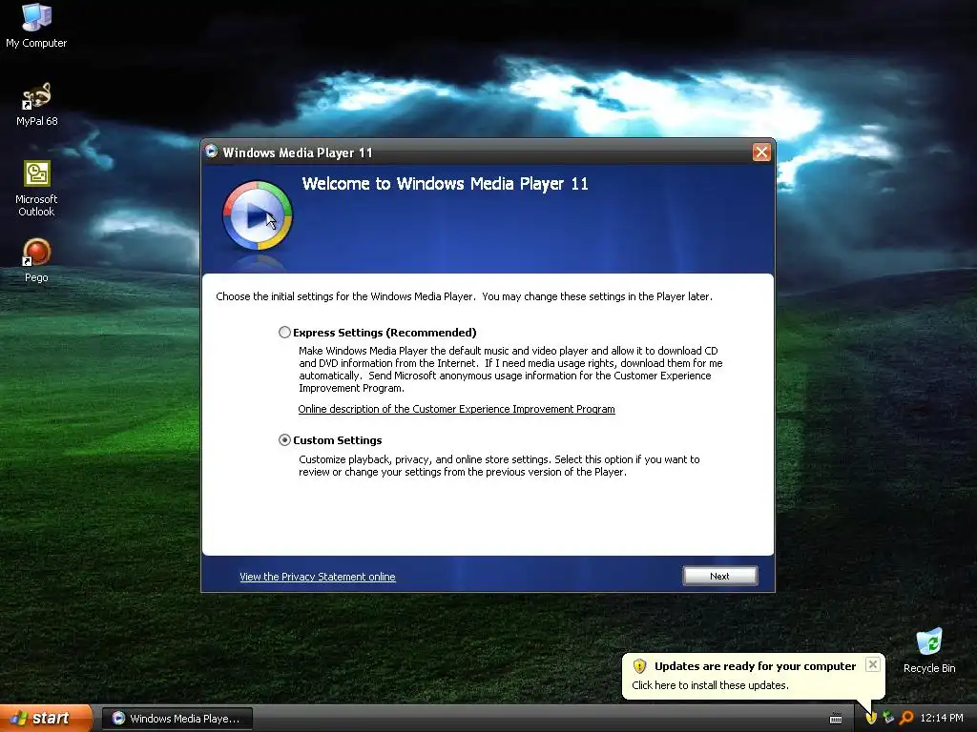Open Online description of the Customer Experience Improvement Program

pos(456,409)
